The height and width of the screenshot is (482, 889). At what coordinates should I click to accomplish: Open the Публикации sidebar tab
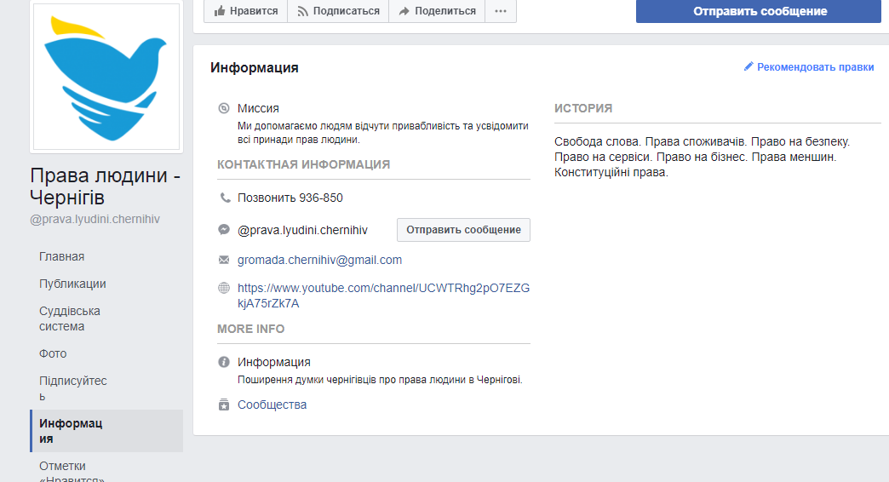[x=72, y=284]
